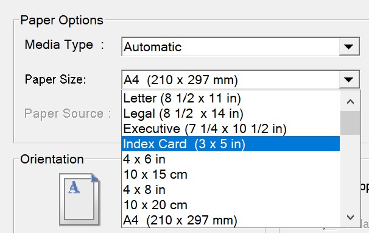Image resolution: width=369 pixels, height=233 pixels.
Task: Click the Paper Size label
Action: (55, 79)
